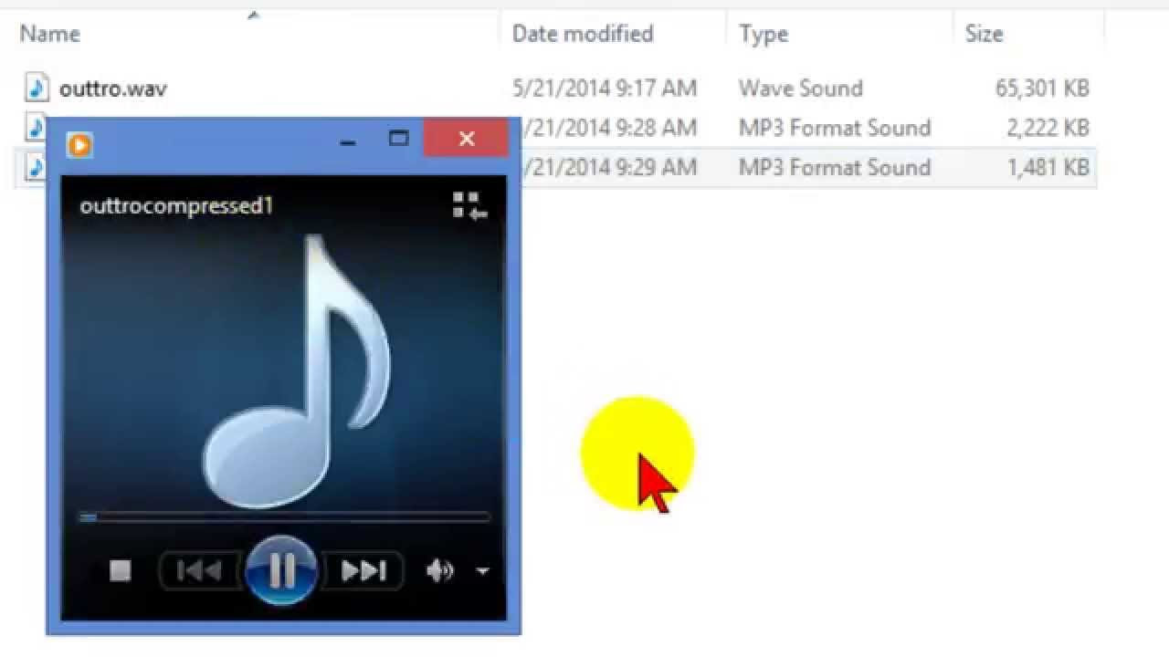
Task: Sort files by Size column
Action: pyautogui.click(x=984, y=34)
